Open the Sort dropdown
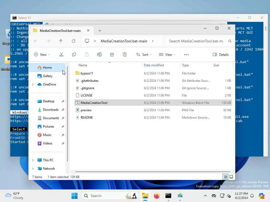Image resolution: width=270 pixels, height=202 pixels. (144, 55)
